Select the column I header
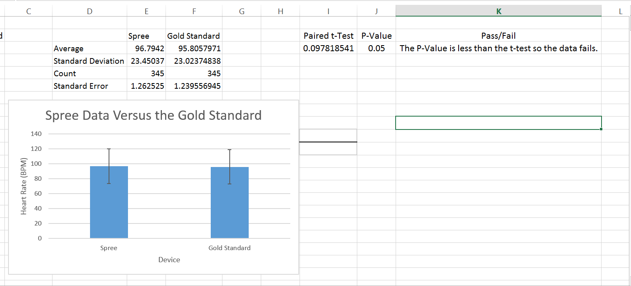 (328, 12)
